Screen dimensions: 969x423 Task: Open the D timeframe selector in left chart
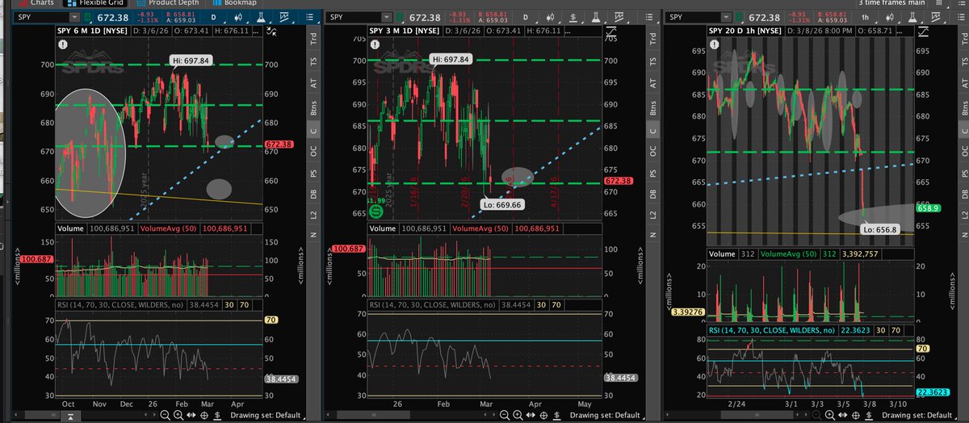coord(213,17)
